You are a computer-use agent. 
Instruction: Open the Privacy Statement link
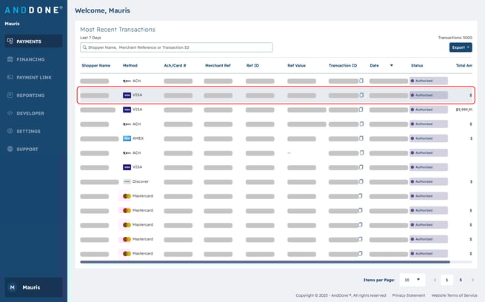(x=409, y=295)
